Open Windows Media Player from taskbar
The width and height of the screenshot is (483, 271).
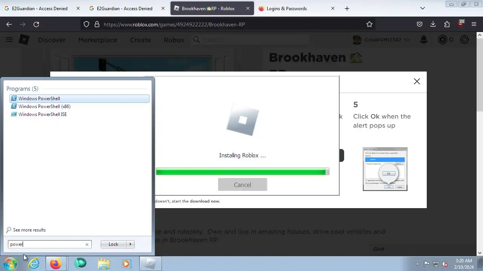point(126,263)
